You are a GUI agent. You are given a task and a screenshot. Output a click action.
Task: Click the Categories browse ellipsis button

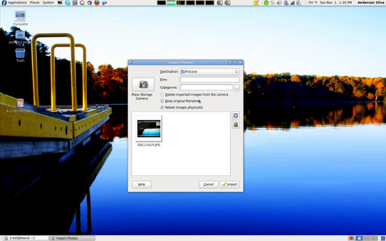coord(236,87)
